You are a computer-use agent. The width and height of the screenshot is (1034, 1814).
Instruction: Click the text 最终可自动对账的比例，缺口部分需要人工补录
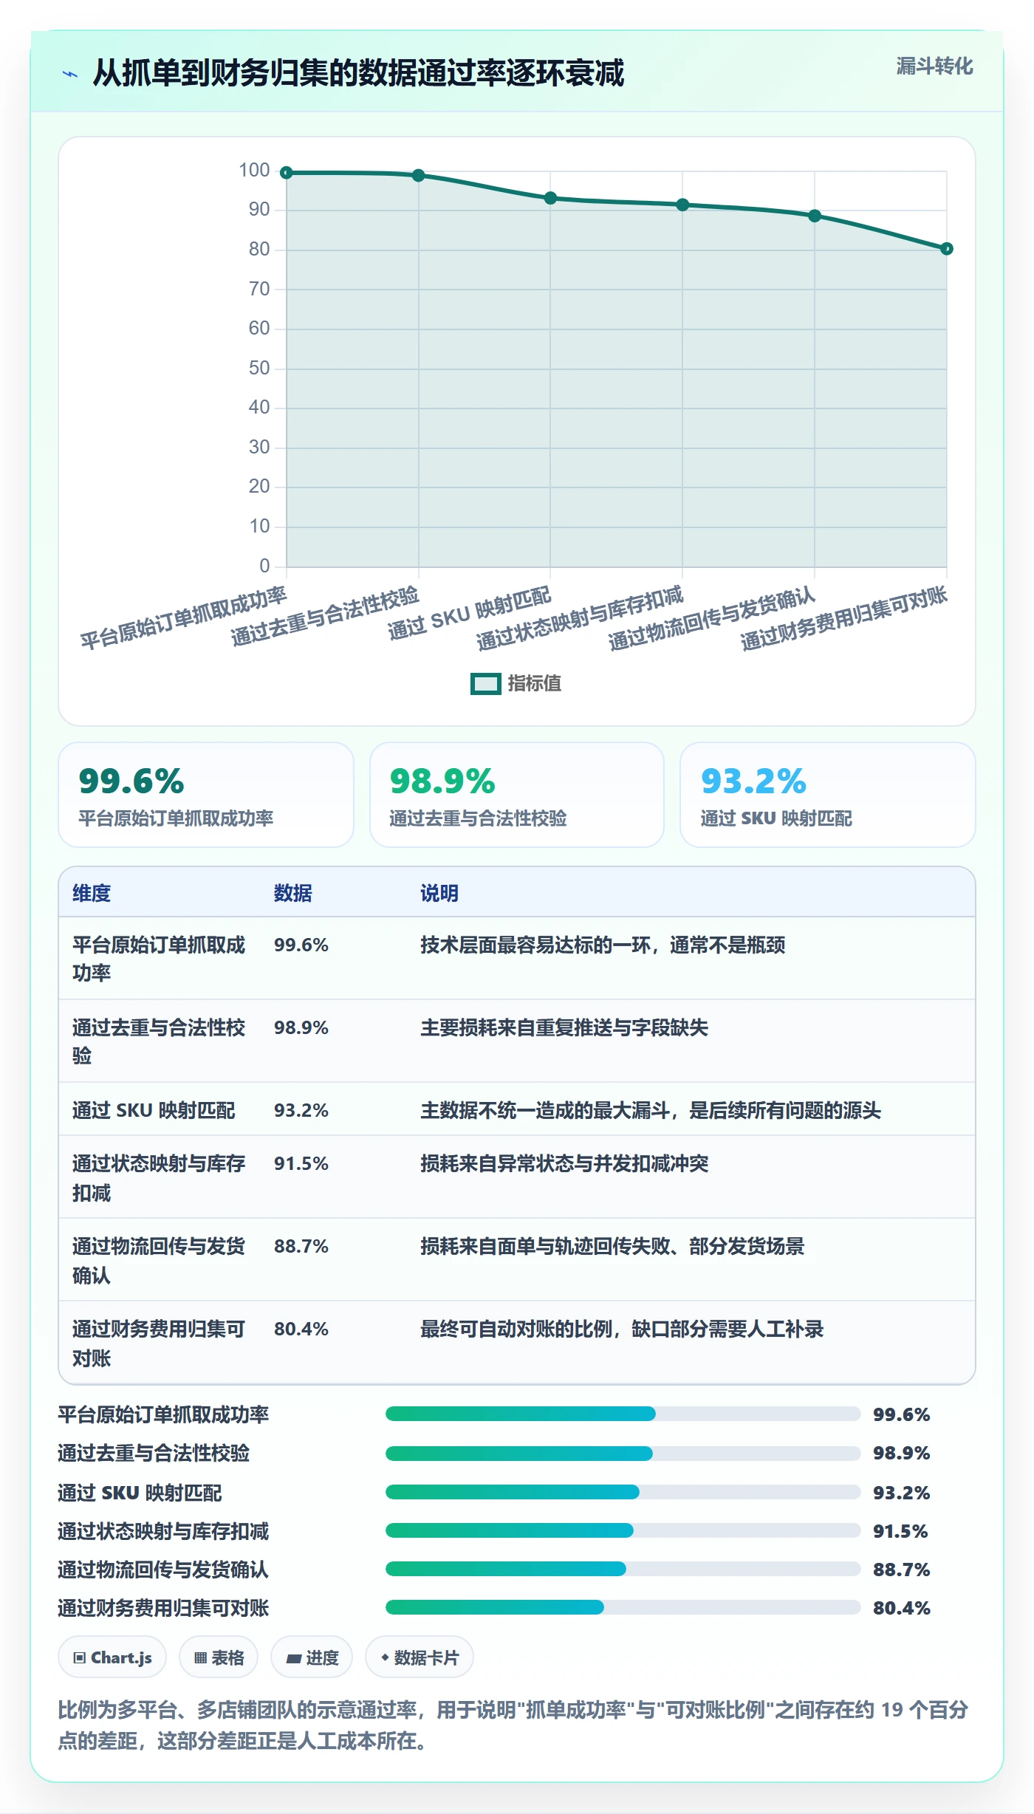pyautogui.click(x=622, y=1329)
